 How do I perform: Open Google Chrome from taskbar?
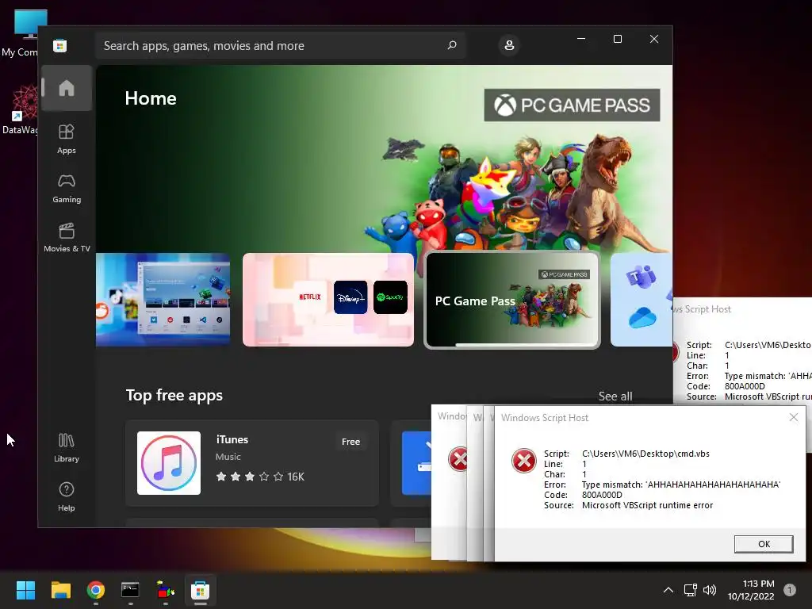96,590
